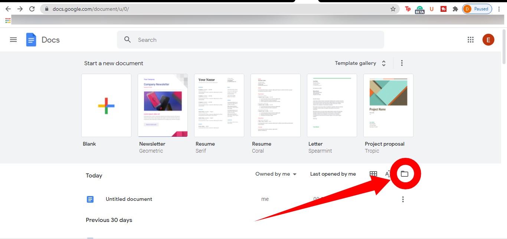507x239 pixels.
Task: Open the Google apps grid
Action: point(471,40)
